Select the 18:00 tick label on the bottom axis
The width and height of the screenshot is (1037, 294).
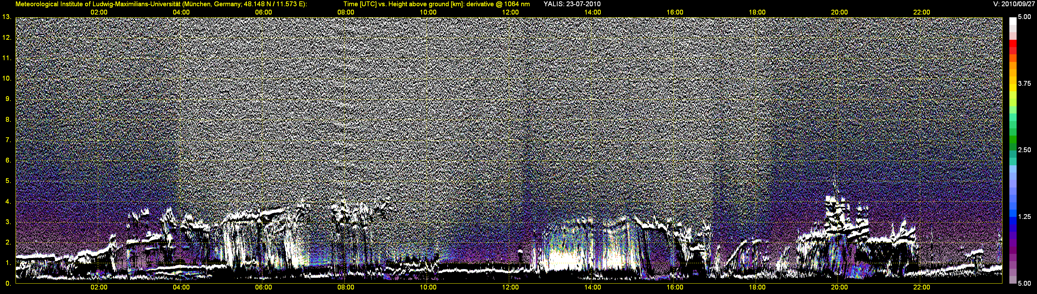coord(757,287)
